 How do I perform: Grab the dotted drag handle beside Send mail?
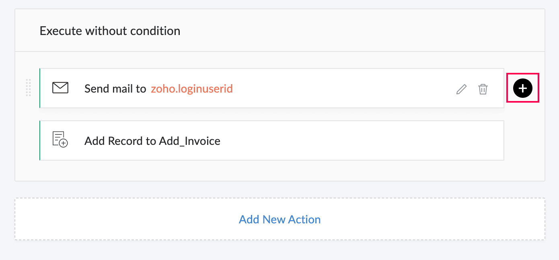28,88
